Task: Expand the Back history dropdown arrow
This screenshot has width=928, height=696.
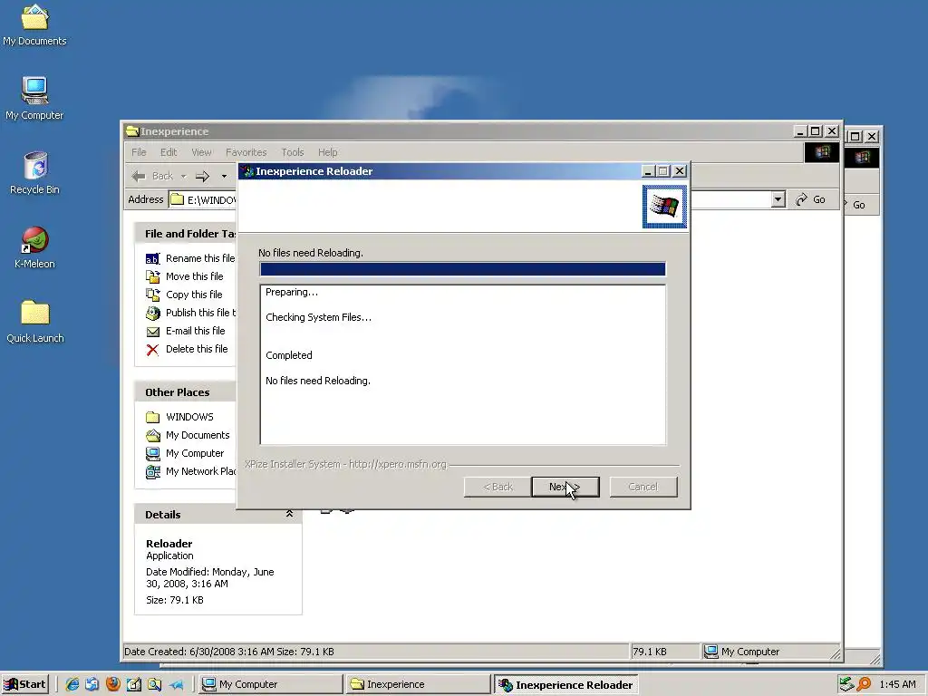Action: click(x=183, y=176)
